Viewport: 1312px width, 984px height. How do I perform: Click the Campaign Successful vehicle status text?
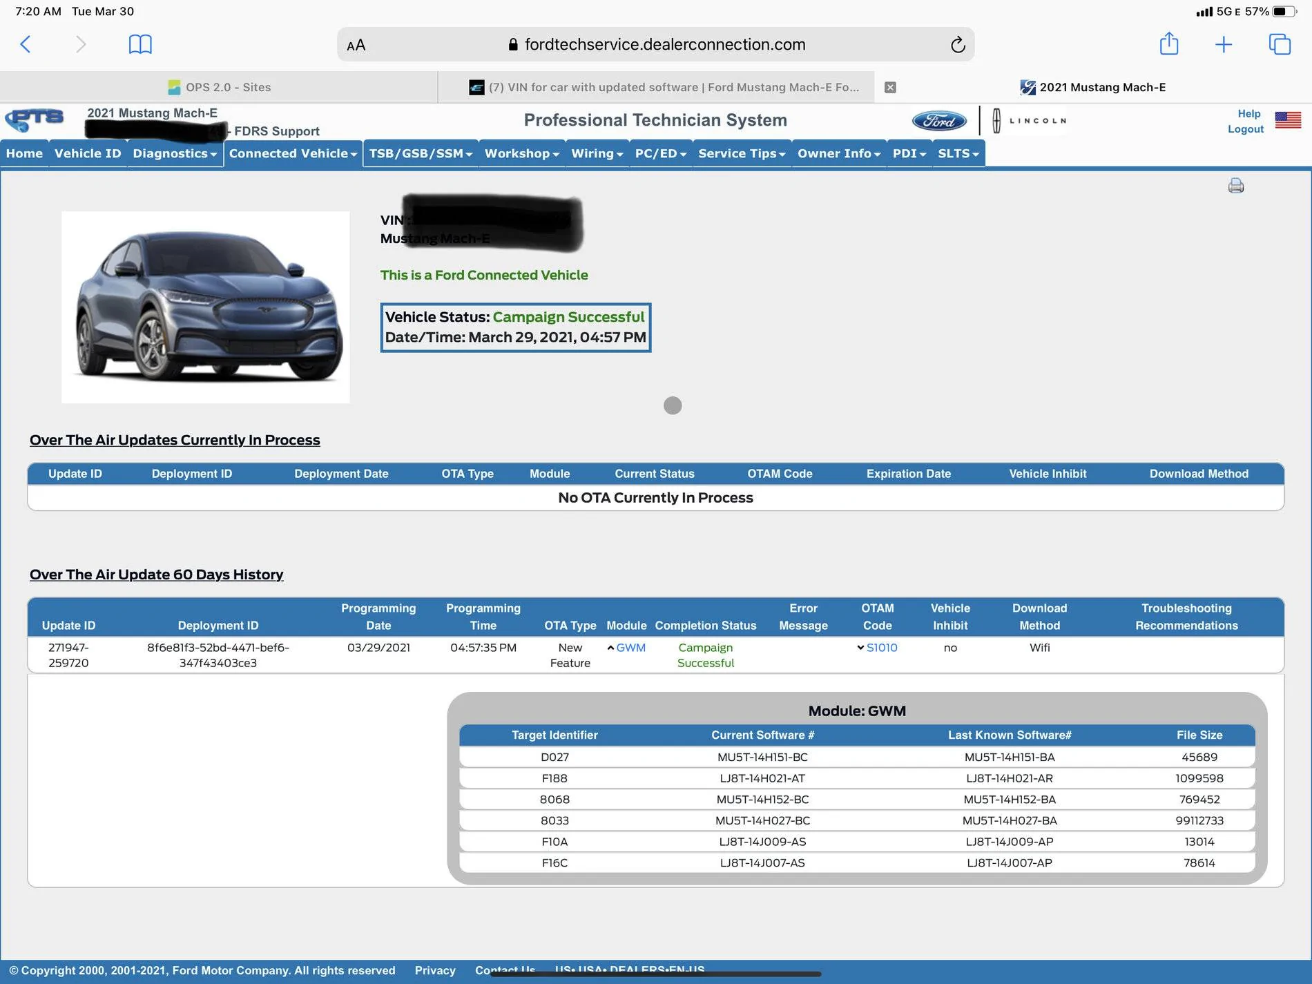pyautogui.click(x=568, y=317)
